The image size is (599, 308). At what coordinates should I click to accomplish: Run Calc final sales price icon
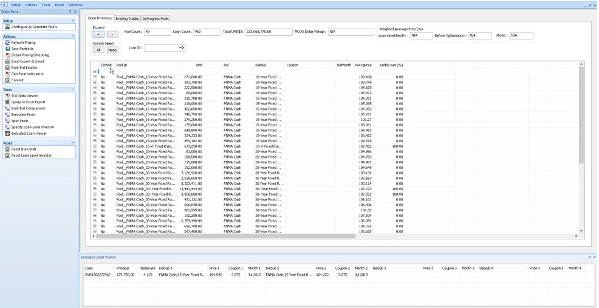click(7, 74)
